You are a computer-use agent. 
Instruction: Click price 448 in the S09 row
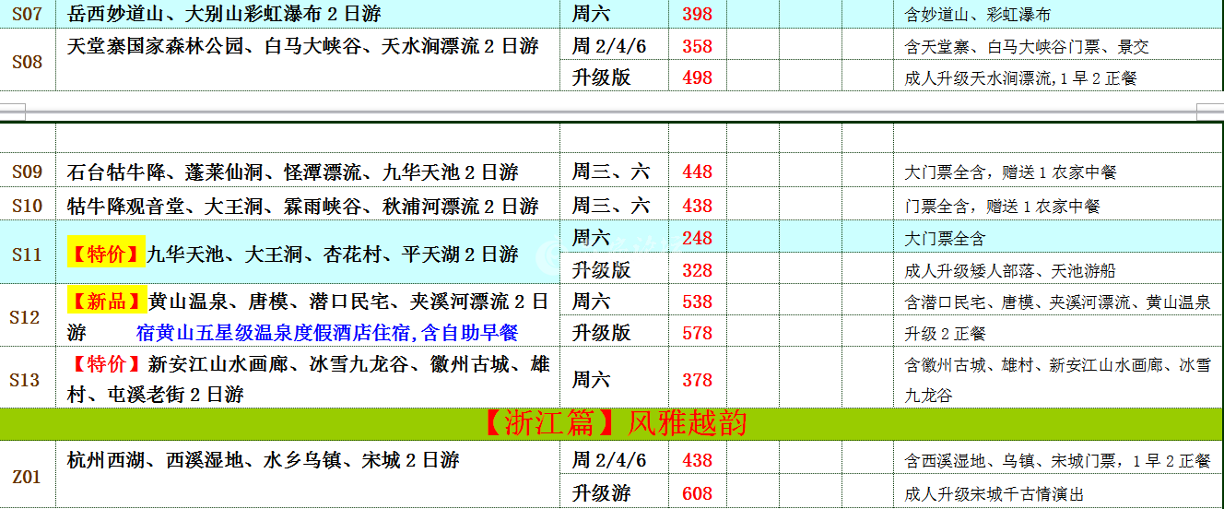pyautogui.click(x=697, y=172)
